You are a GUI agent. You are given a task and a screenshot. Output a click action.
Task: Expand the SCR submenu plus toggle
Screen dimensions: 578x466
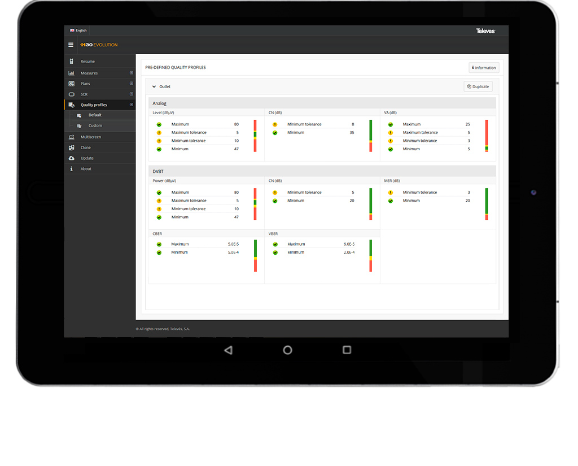131,94
